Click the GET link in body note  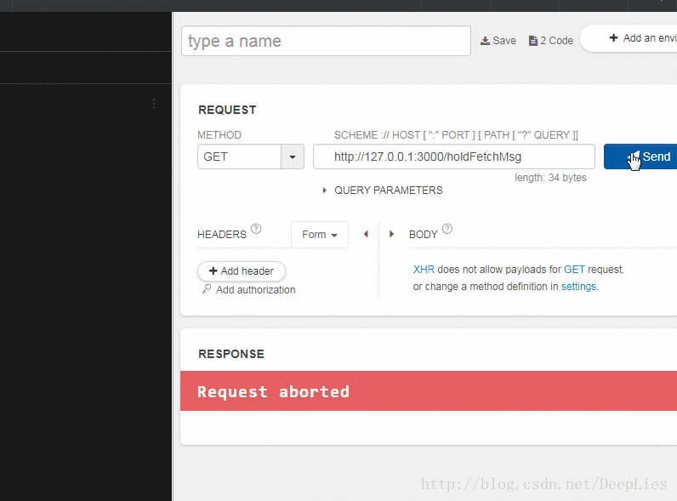(574, 270)
